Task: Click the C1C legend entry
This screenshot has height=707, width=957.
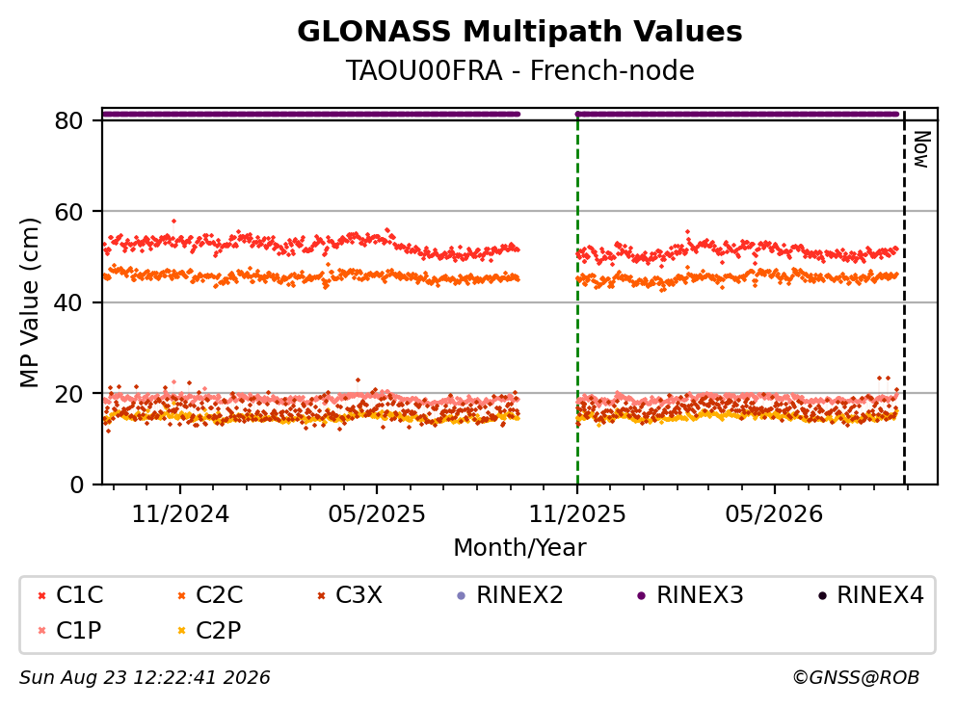Action: (x=70, y=594)
